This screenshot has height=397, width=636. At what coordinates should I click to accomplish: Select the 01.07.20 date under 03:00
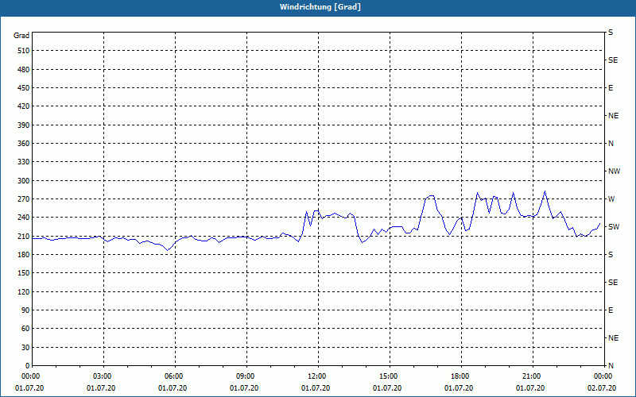[101, 388]
